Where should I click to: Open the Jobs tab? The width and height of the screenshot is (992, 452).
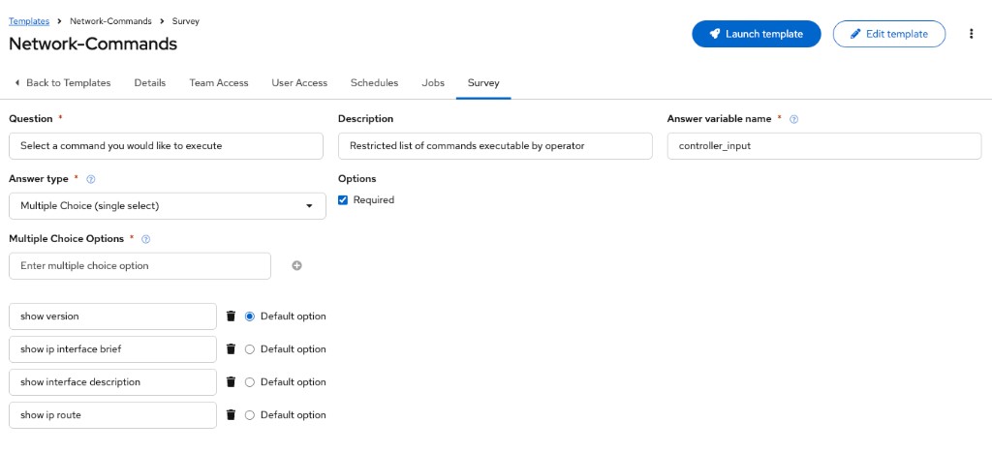(x=433, y=83)
